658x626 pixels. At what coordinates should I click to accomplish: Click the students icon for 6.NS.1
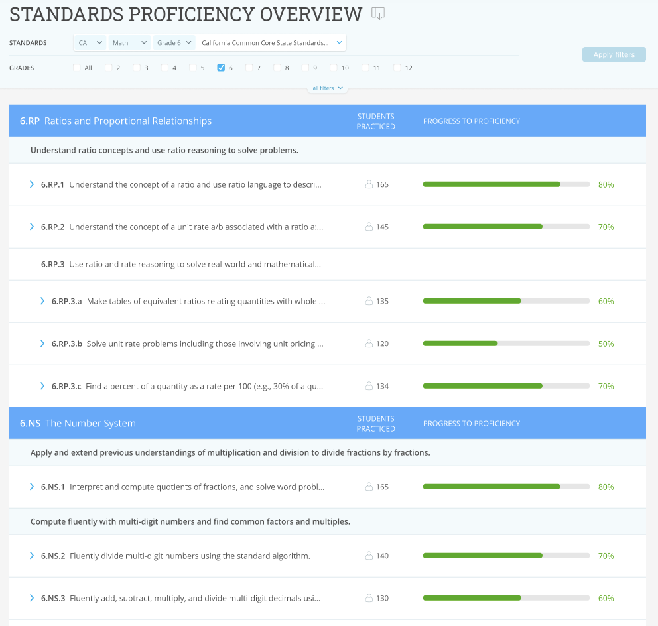point(369,487)
